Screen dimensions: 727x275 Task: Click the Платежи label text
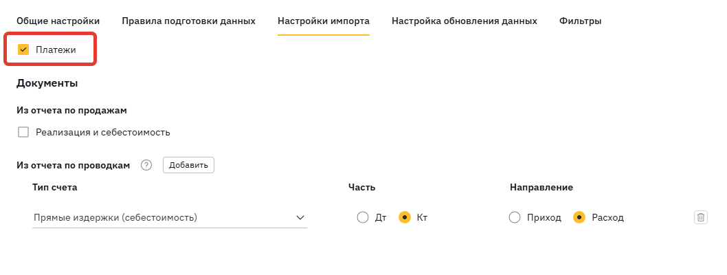[x=56, y=49]
